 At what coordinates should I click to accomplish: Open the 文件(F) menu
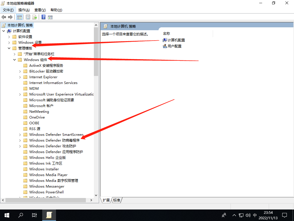pos(8,10)
